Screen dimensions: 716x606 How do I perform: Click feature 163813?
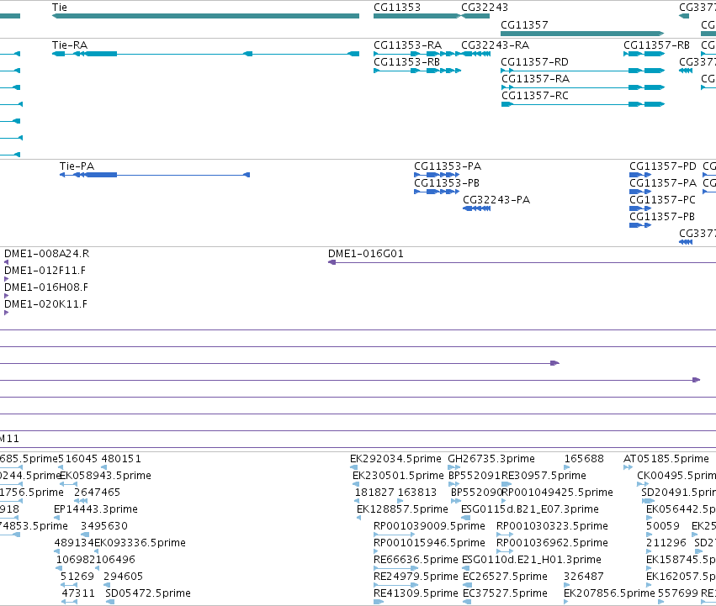coord(417,493)
